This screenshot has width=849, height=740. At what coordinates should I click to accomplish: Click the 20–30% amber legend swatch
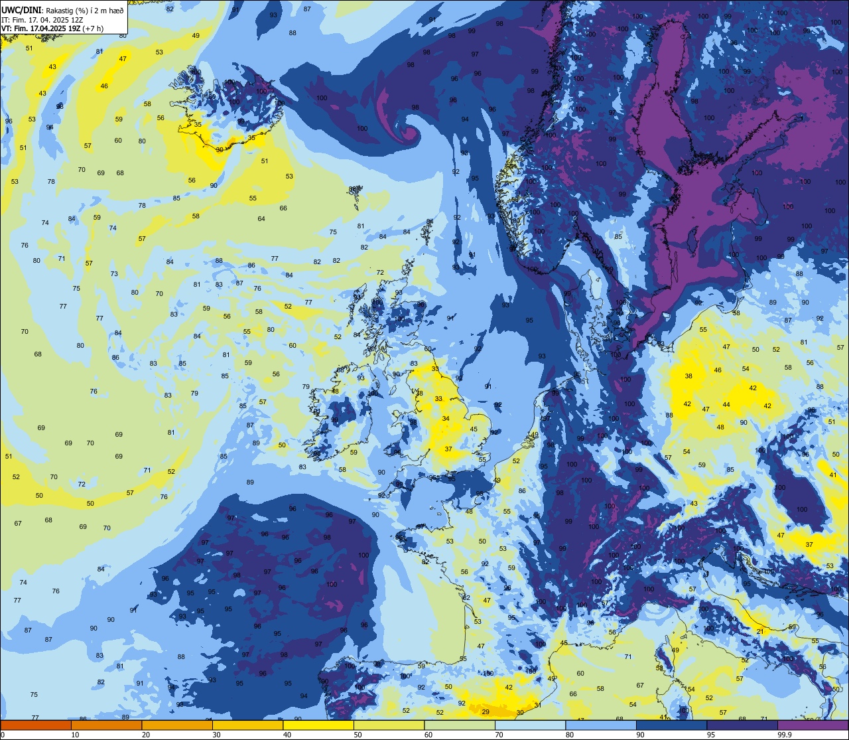[177, 725]
